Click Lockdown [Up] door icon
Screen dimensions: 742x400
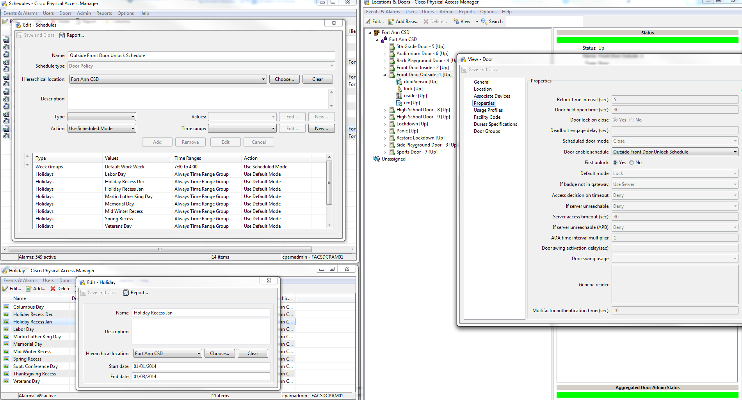(392, 124)
